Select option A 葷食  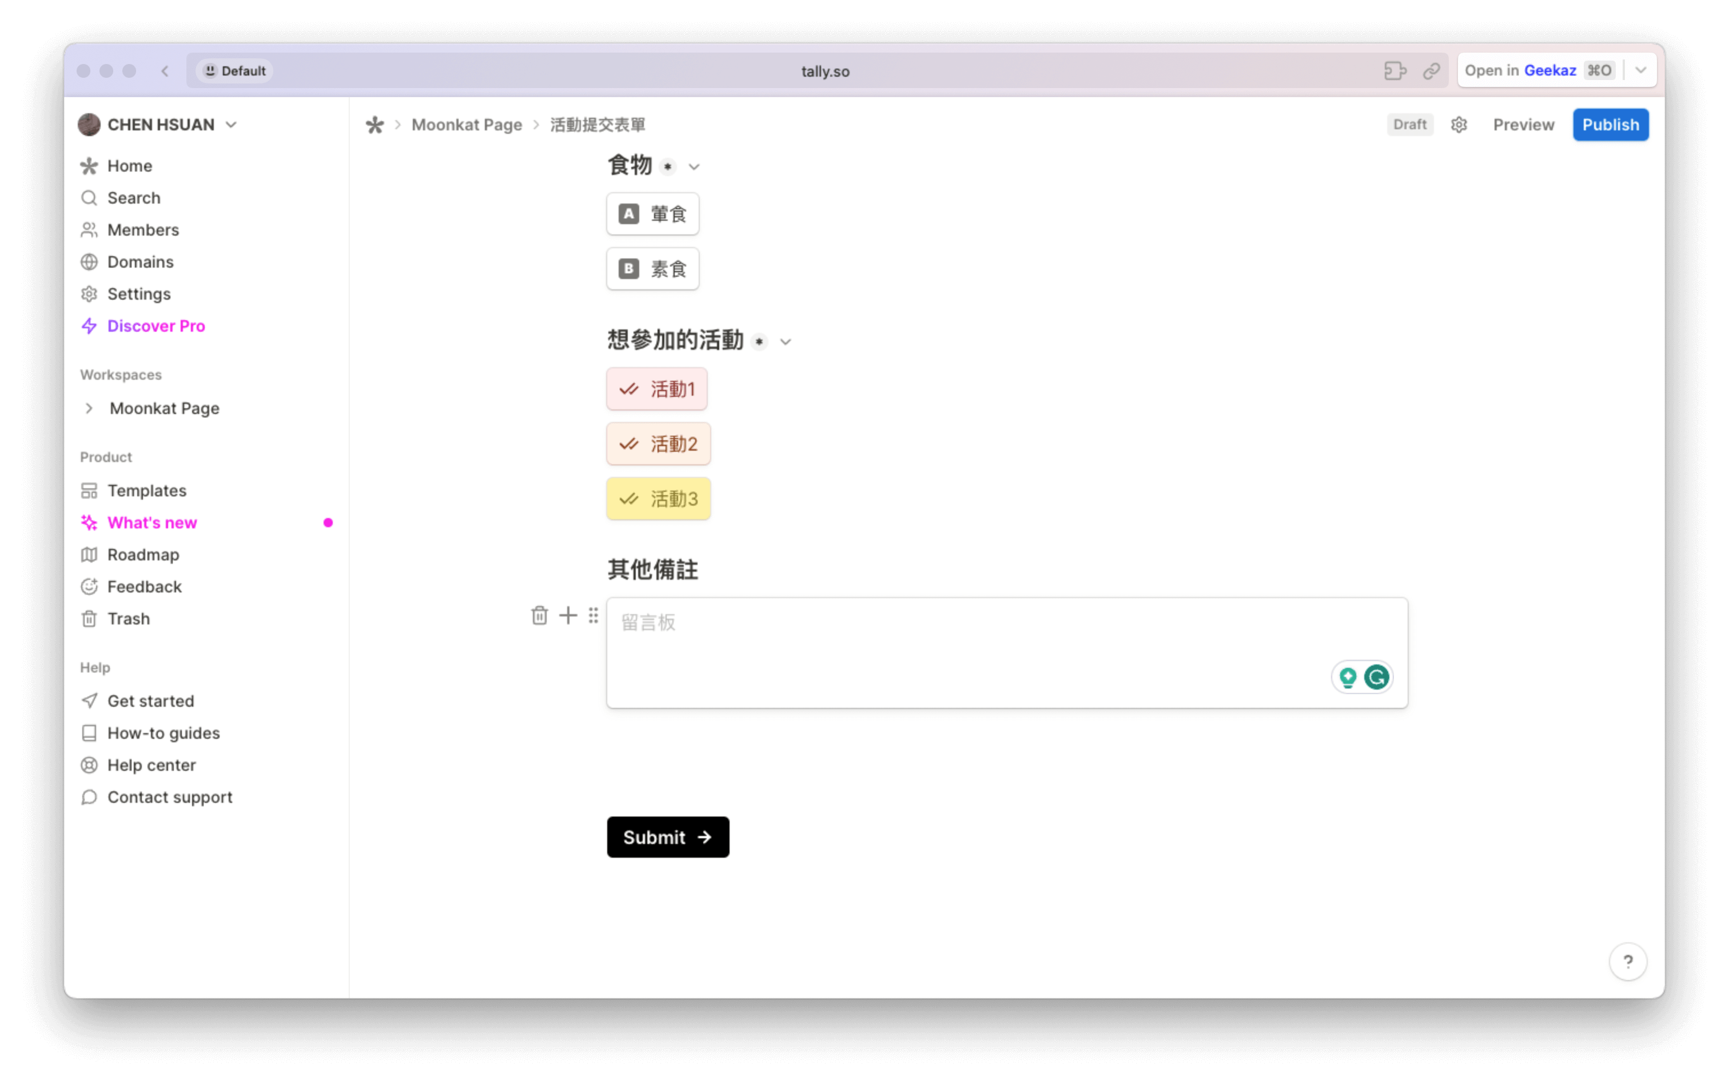(652, 213)
